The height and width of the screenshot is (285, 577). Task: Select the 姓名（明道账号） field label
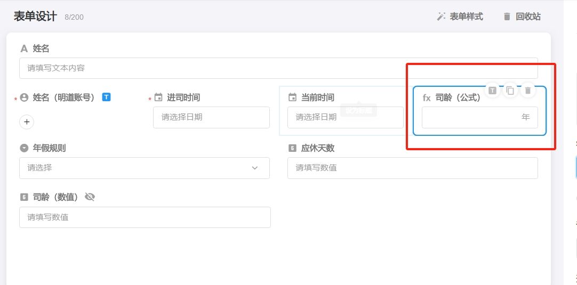point(64,97)
